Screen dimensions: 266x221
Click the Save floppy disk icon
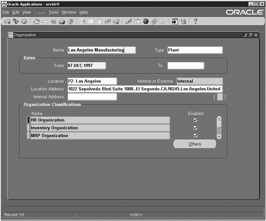pyautogui.click(x=37, y=21)
